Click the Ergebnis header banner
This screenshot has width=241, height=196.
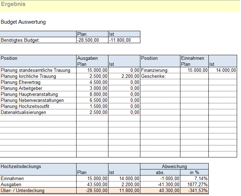point(120,6)
